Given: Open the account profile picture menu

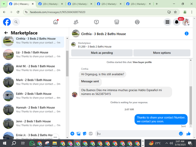Looking at the screenshot, I should point(186,22).
